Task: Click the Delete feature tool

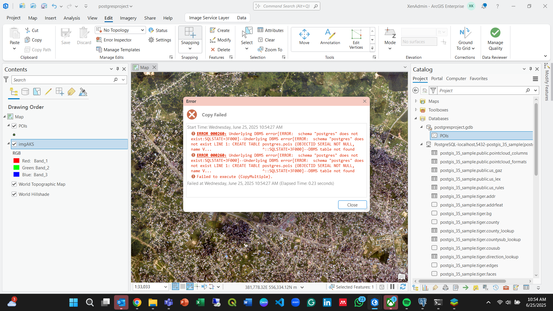Action: pyautogui.click(x=220, y=50)
